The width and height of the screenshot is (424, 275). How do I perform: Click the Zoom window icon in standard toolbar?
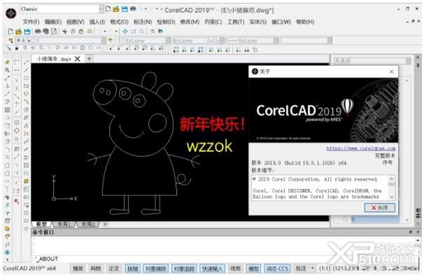pos(134,31)
